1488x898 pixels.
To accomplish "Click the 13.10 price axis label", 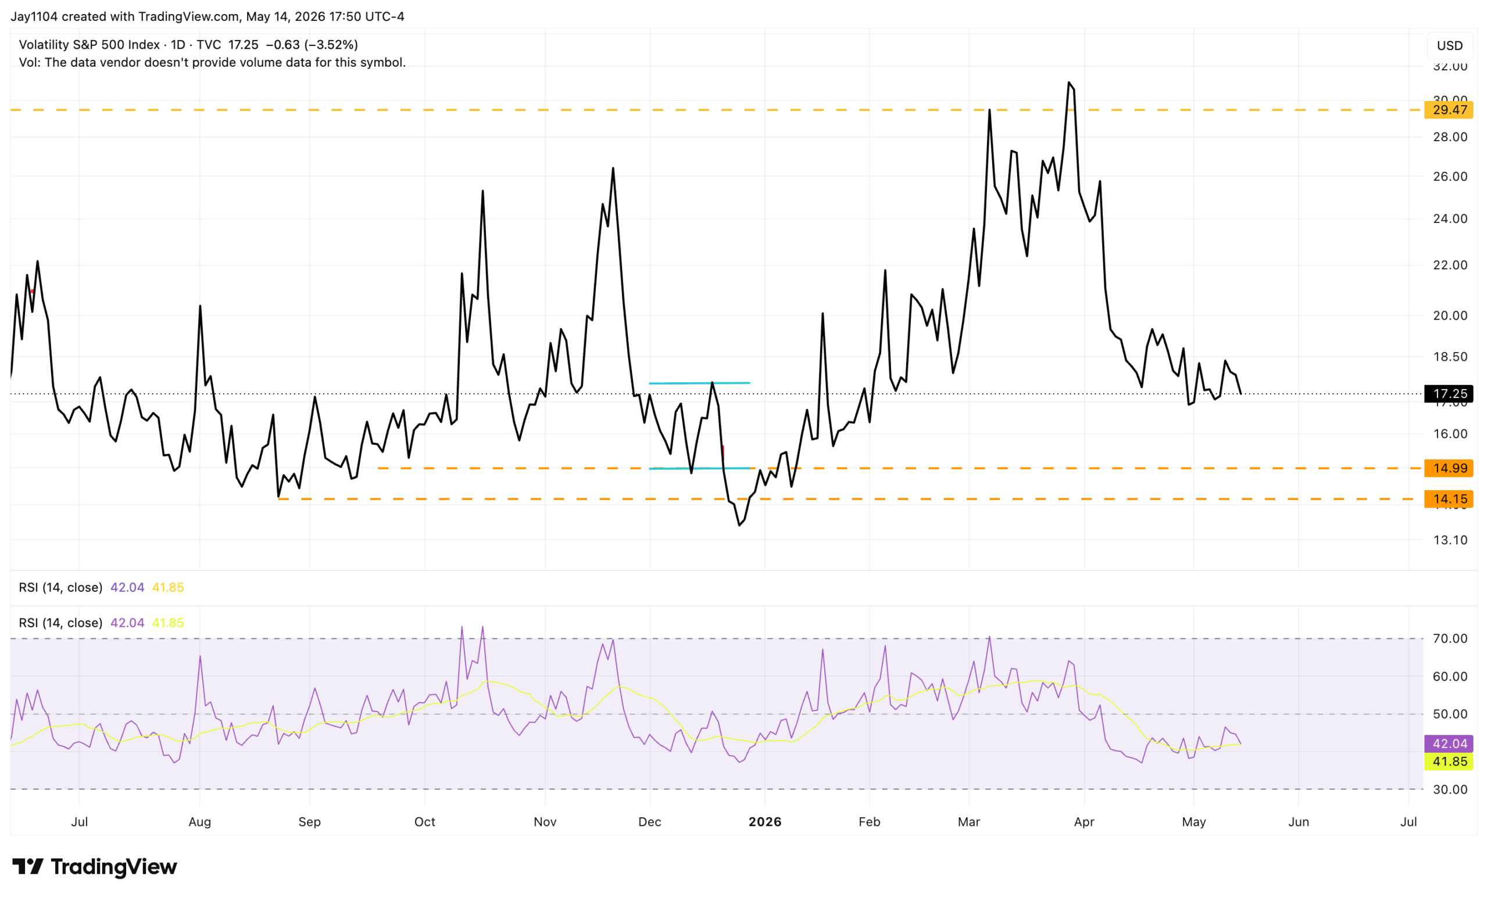I will click(1450, 540).
